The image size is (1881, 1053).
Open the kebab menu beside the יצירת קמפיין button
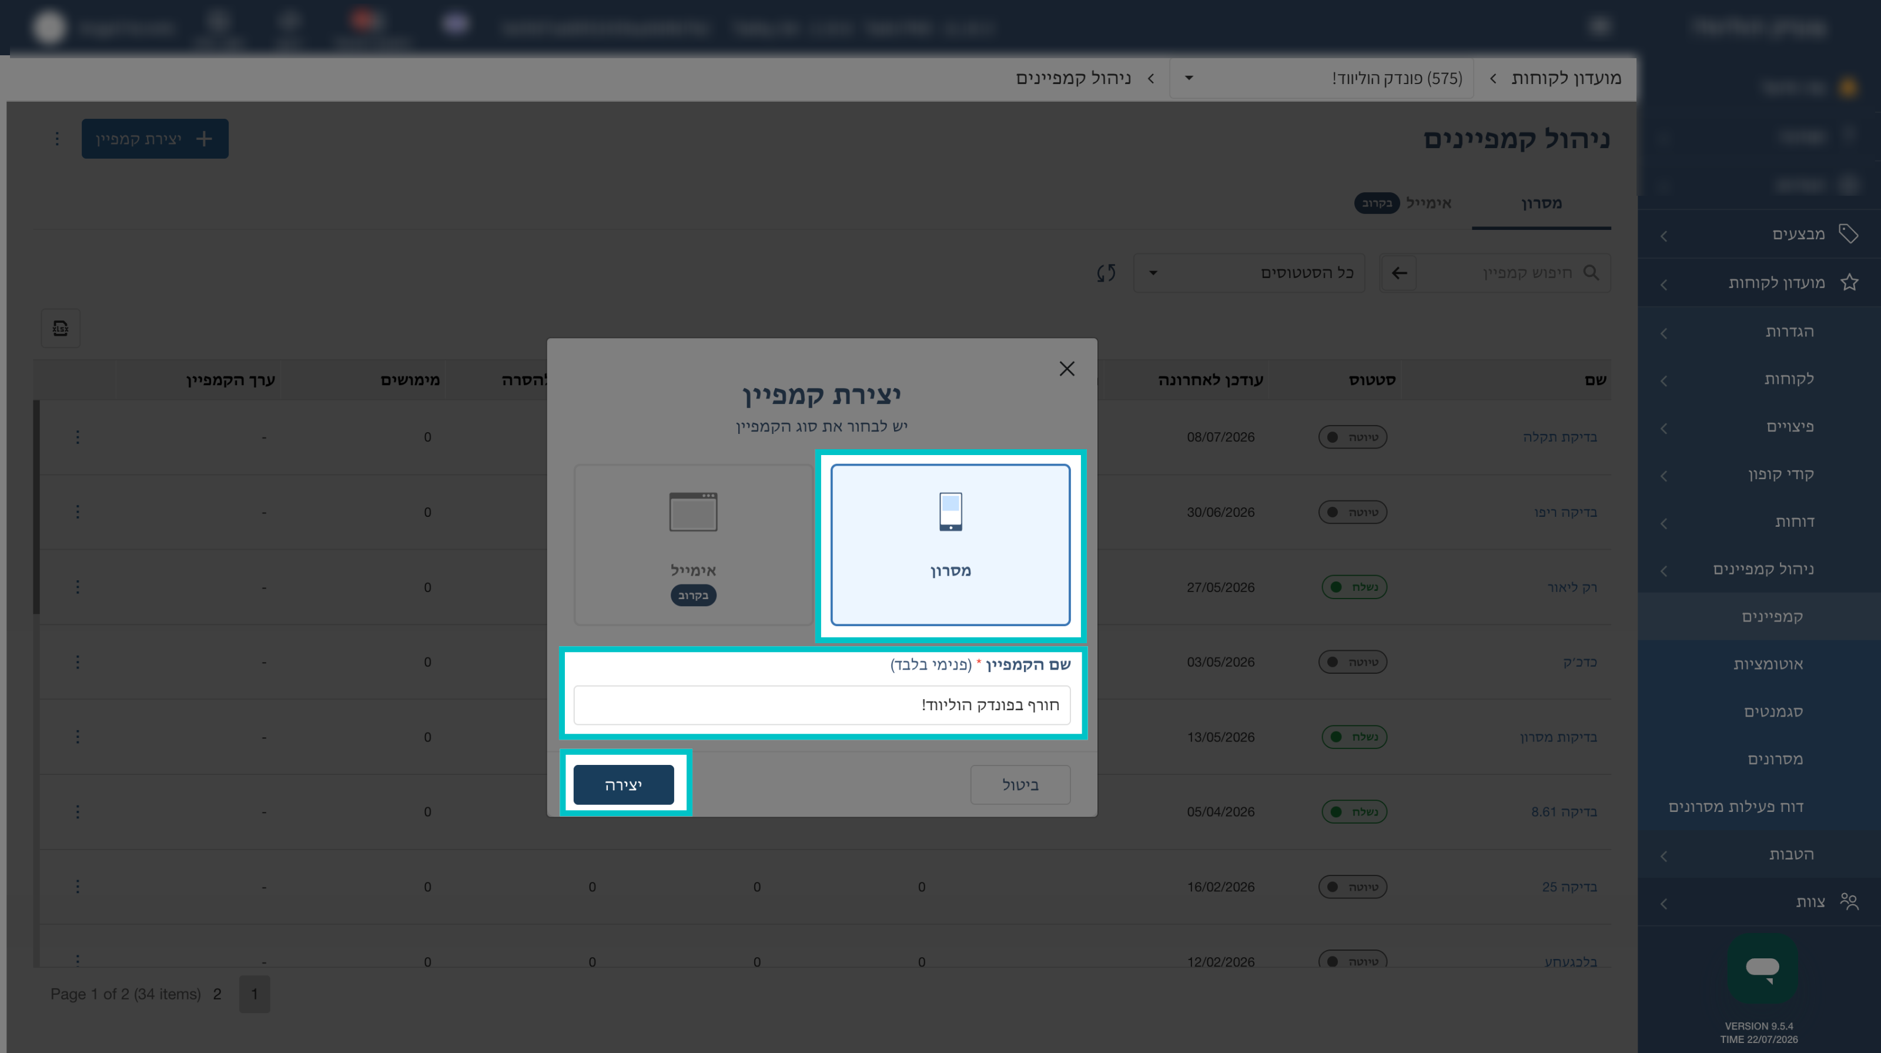57,139
